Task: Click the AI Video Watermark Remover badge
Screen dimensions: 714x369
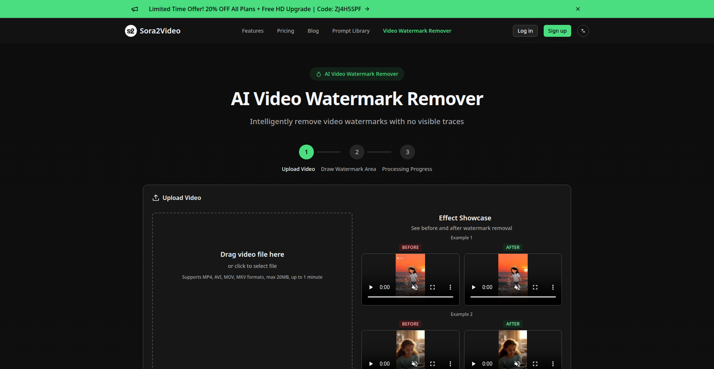Action: pos(357,74)
